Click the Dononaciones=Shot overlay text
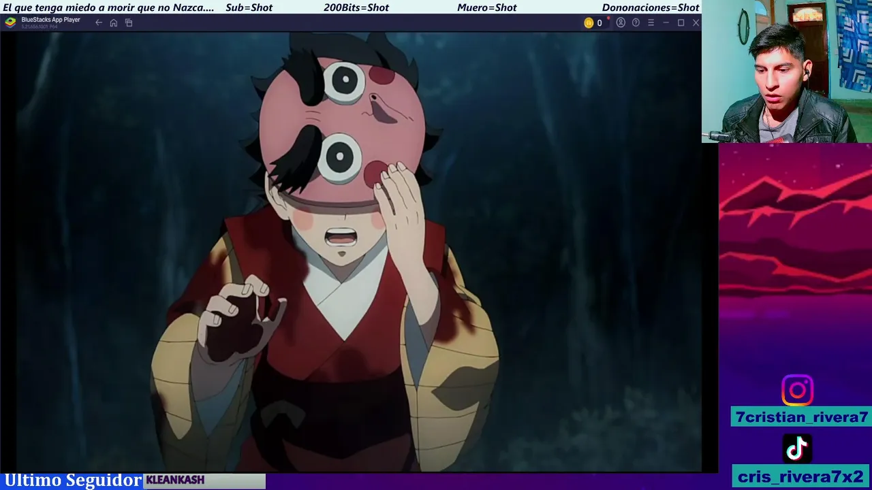 coord(651,7)
